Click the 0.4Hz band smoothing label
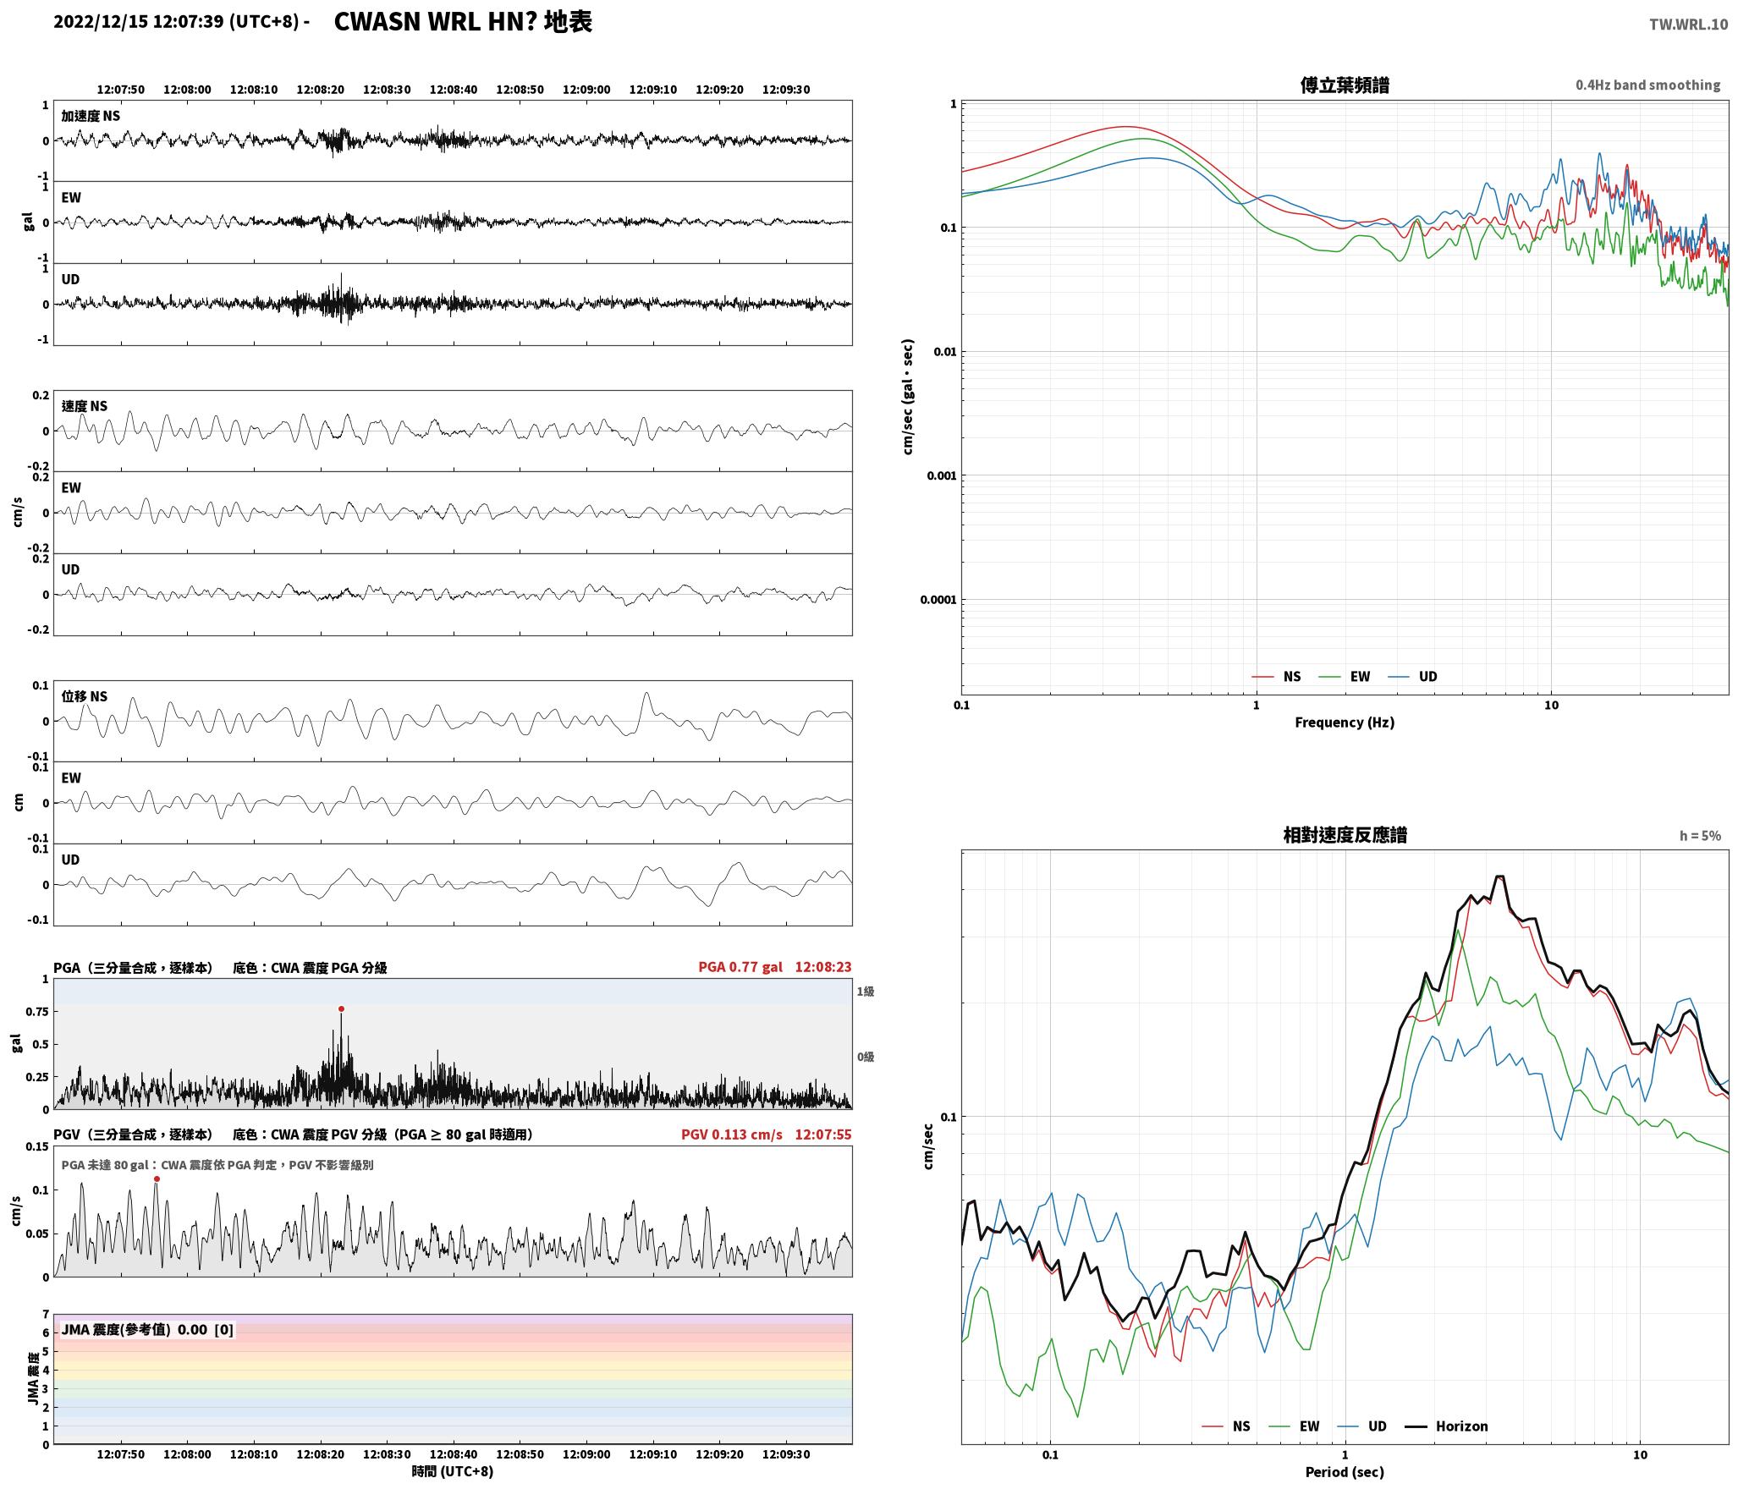1738x1489 pixels. click(x=1647, y=85)
